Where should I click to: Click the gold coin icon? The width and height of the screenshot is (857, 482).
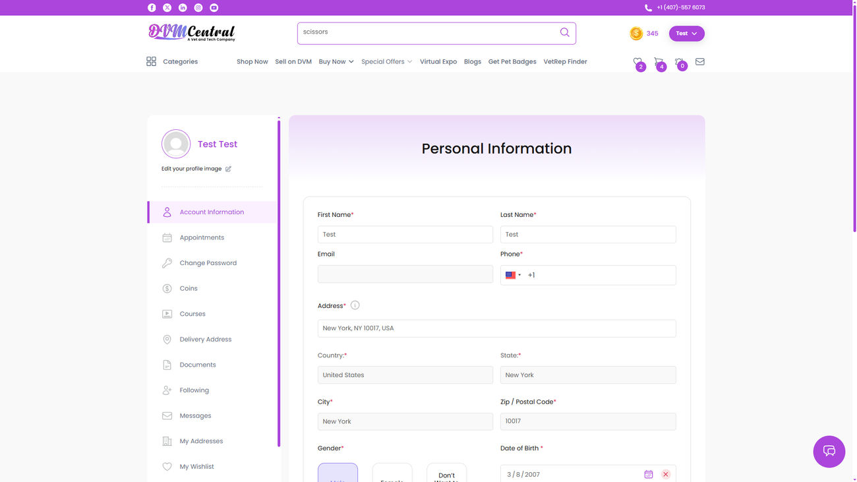(x=636, y=34)
